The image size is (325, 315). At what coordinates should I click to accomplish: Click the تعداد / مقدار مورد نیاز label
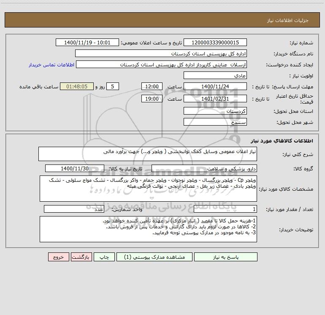click(x=290, y=210)
